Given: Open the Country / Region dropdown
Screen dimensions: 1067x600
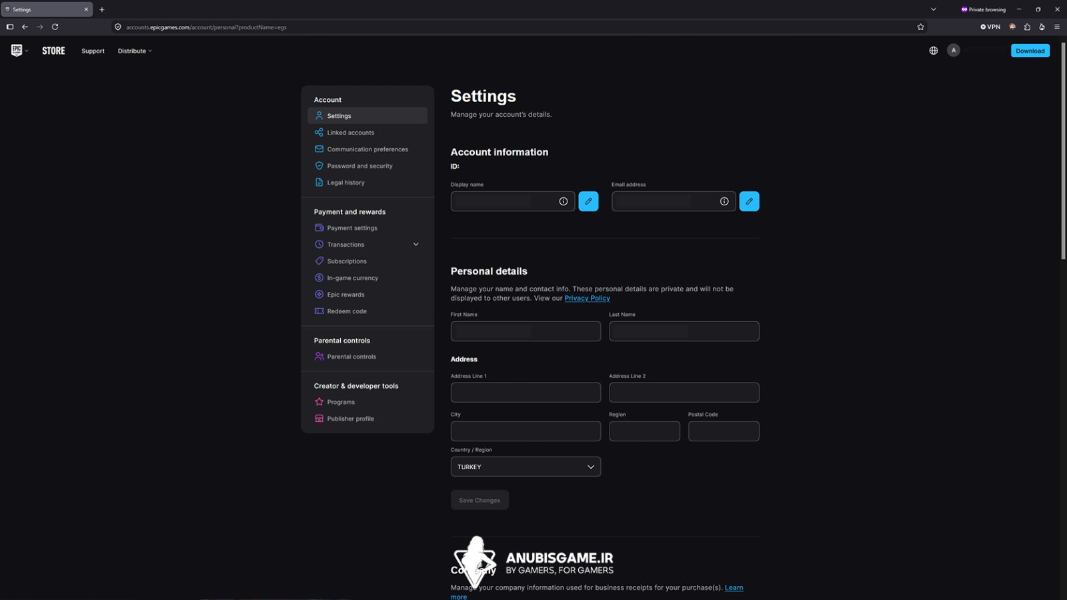Looking at the screenshot, I should [525, 467].
